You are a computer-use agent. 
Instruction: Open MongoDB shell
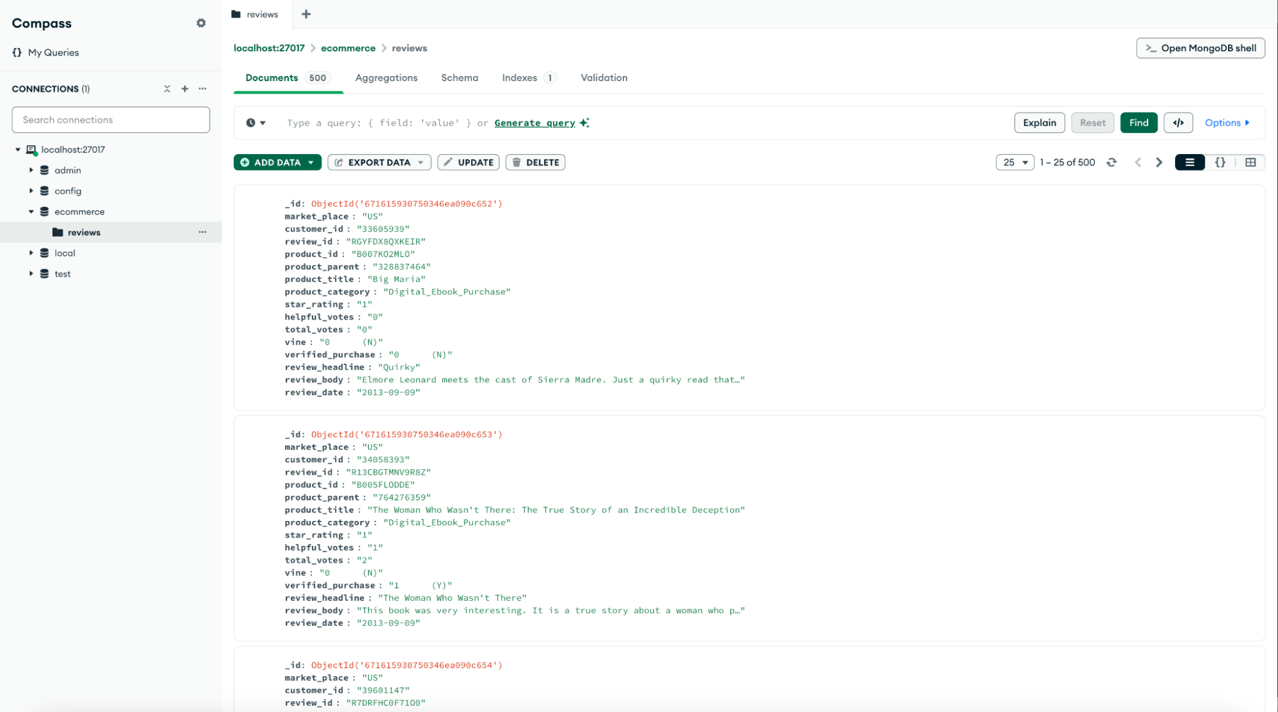pos(1201,48)
